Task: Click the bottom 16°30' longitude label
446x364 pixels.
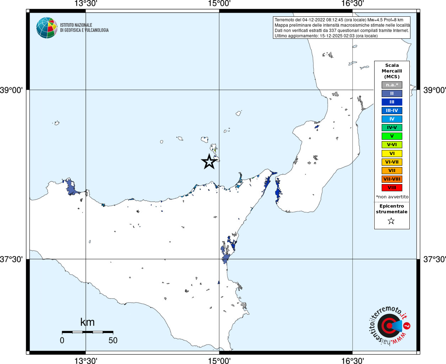Action: pos(353,360)
